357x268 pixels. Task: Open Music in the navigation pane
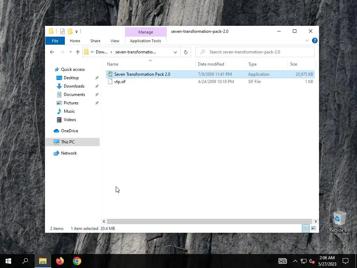pyautogui.click(x=69, y=111)
